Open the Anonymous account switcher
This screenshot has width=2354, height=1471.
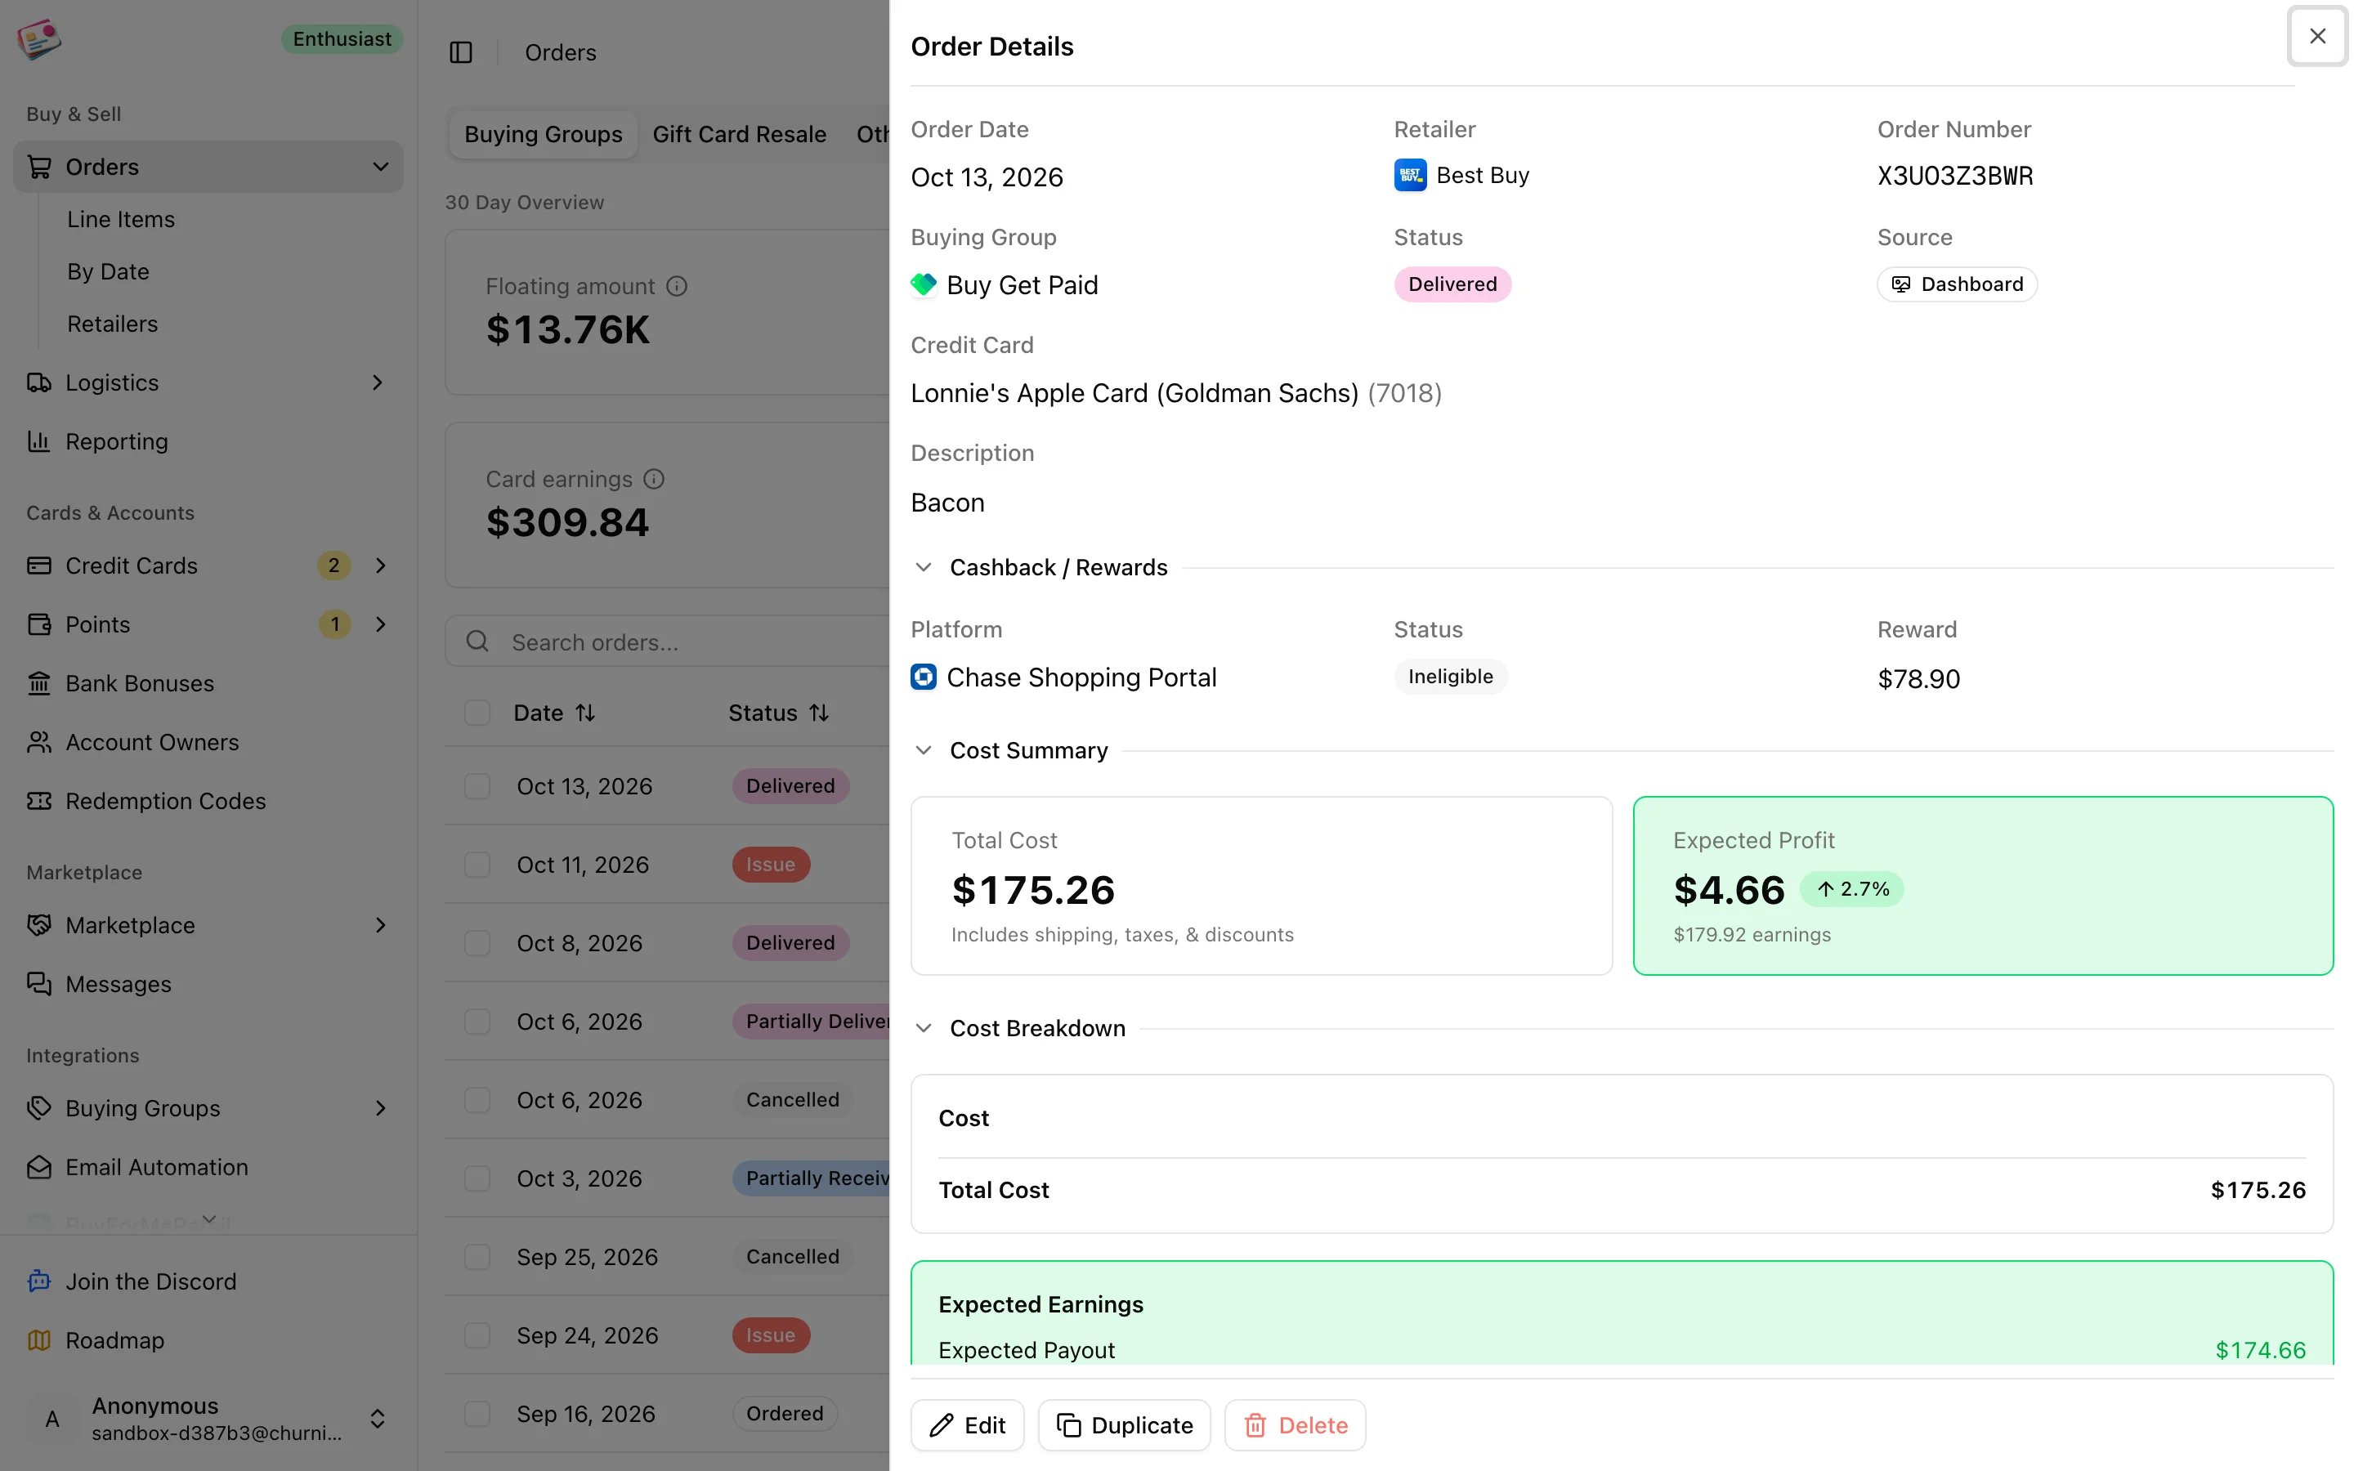tap(208, 1419)
